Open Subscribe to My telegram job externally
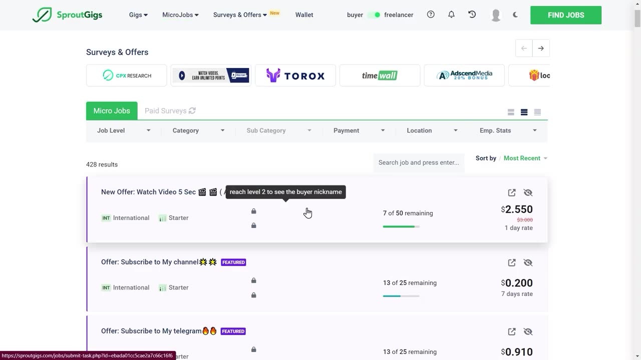This screenshot has width=641, height=360. point(512,331)
